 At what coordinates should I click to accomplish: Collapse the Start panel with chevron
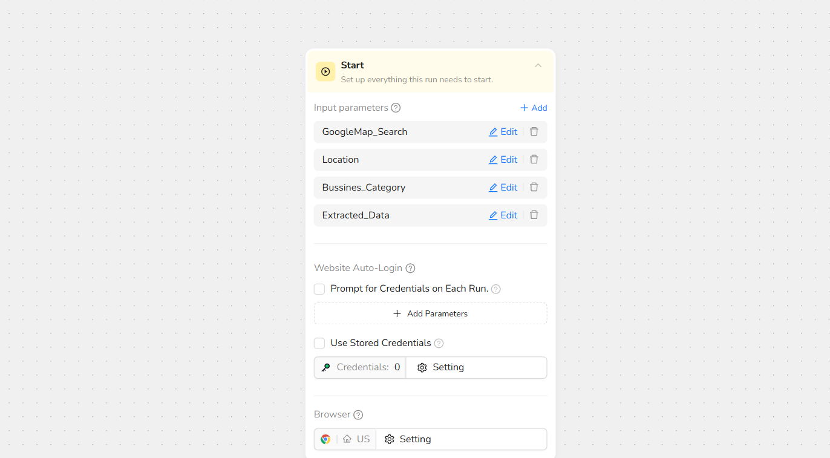pyautogui.click(x=538, y=65)
